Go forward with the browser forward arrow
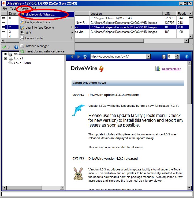Screen dimensions: 194x198 coord(79,57)
